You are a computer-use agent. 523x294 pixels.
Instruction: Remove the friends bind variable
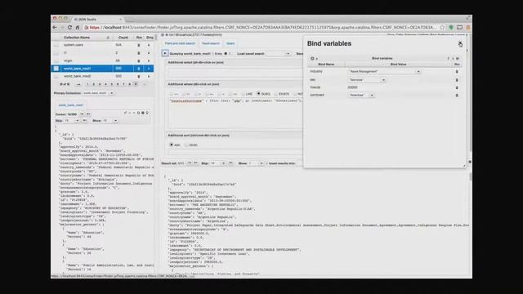click(457, 87)
